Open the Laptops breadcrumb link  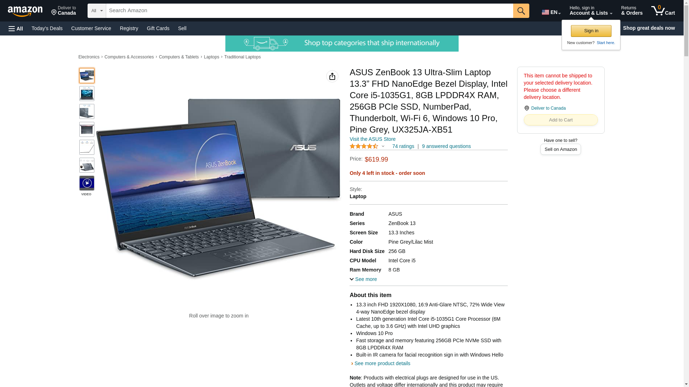pos(211,57)
